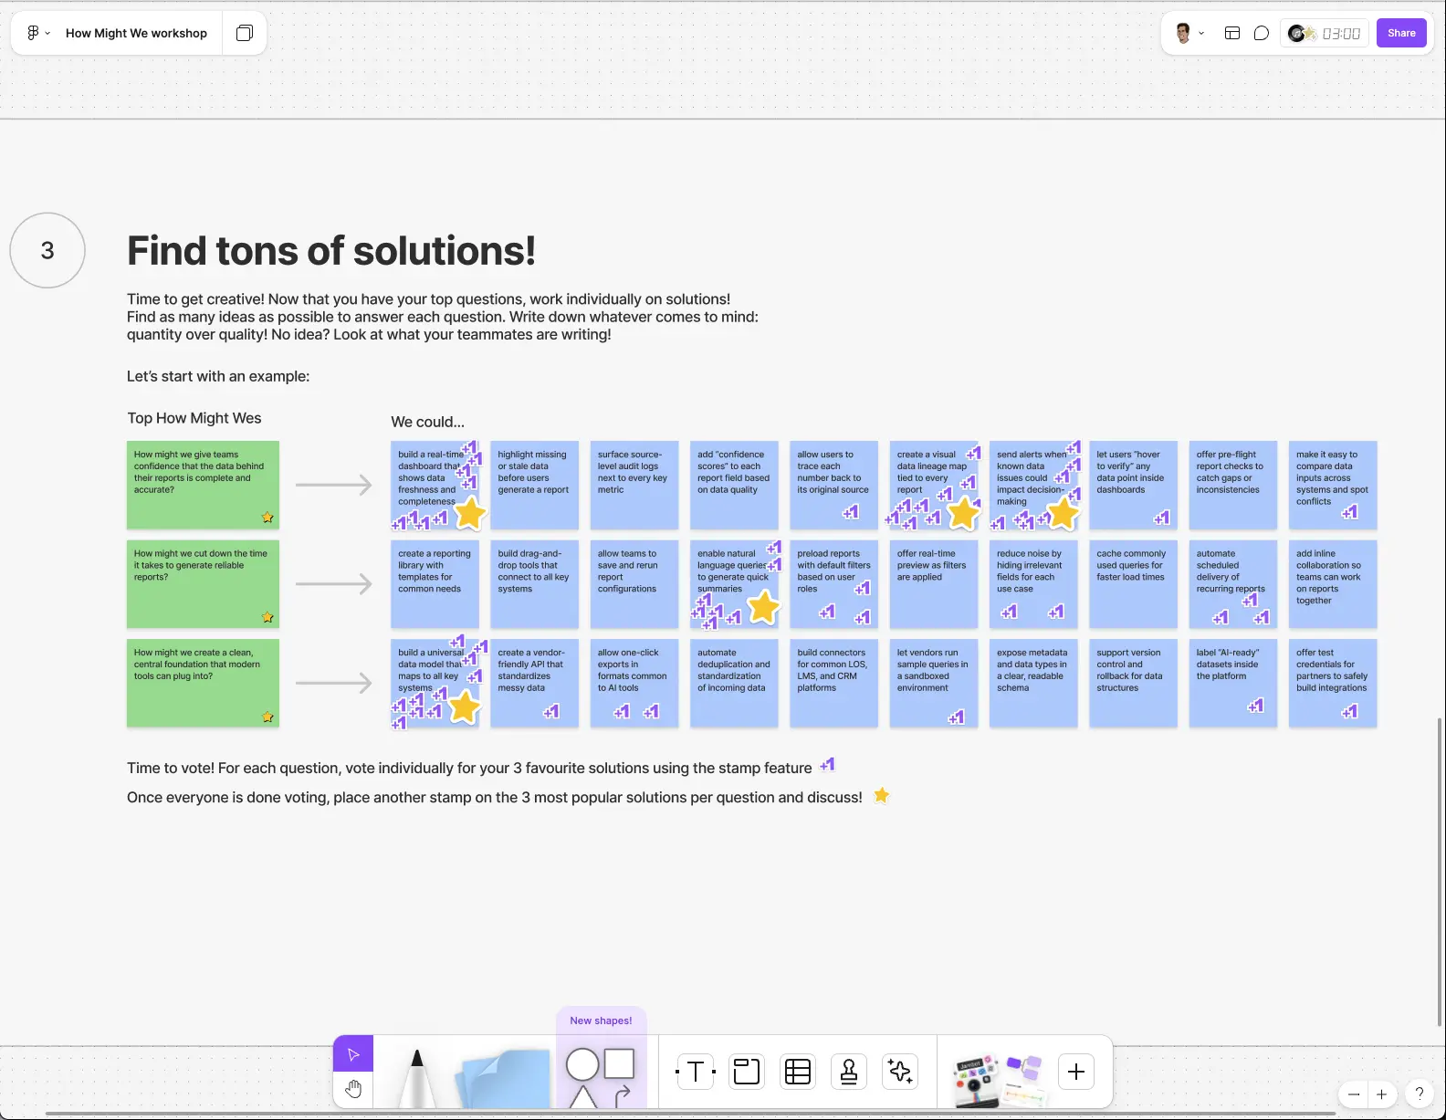Open the help question mark button
The image size is (1446, 1120).
click(x=1419, y=1094)
